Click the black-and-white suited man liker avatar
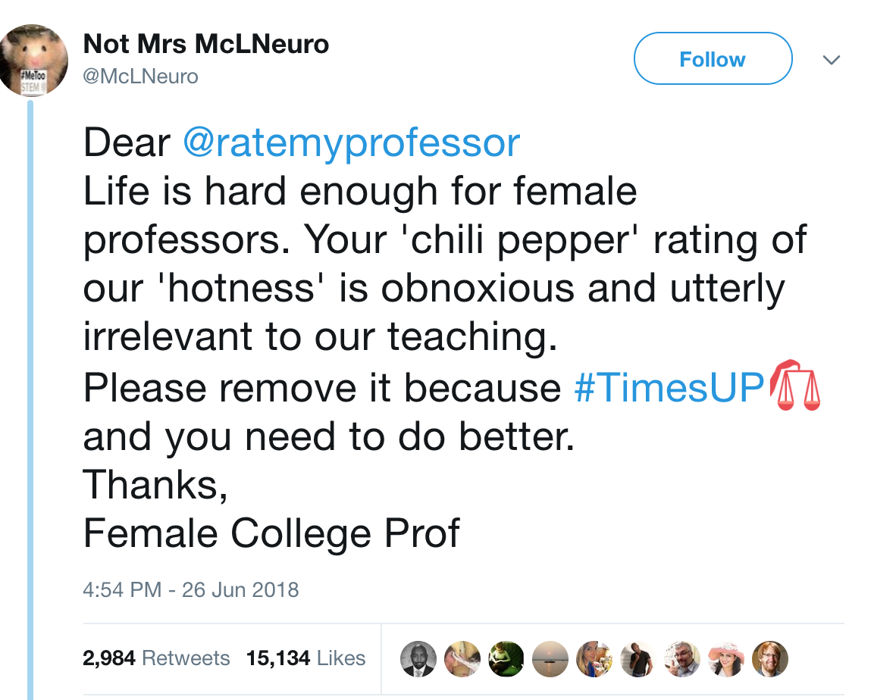Image resolution: width=896 pixels, height=700 pixels. click(x=417, y=659)
